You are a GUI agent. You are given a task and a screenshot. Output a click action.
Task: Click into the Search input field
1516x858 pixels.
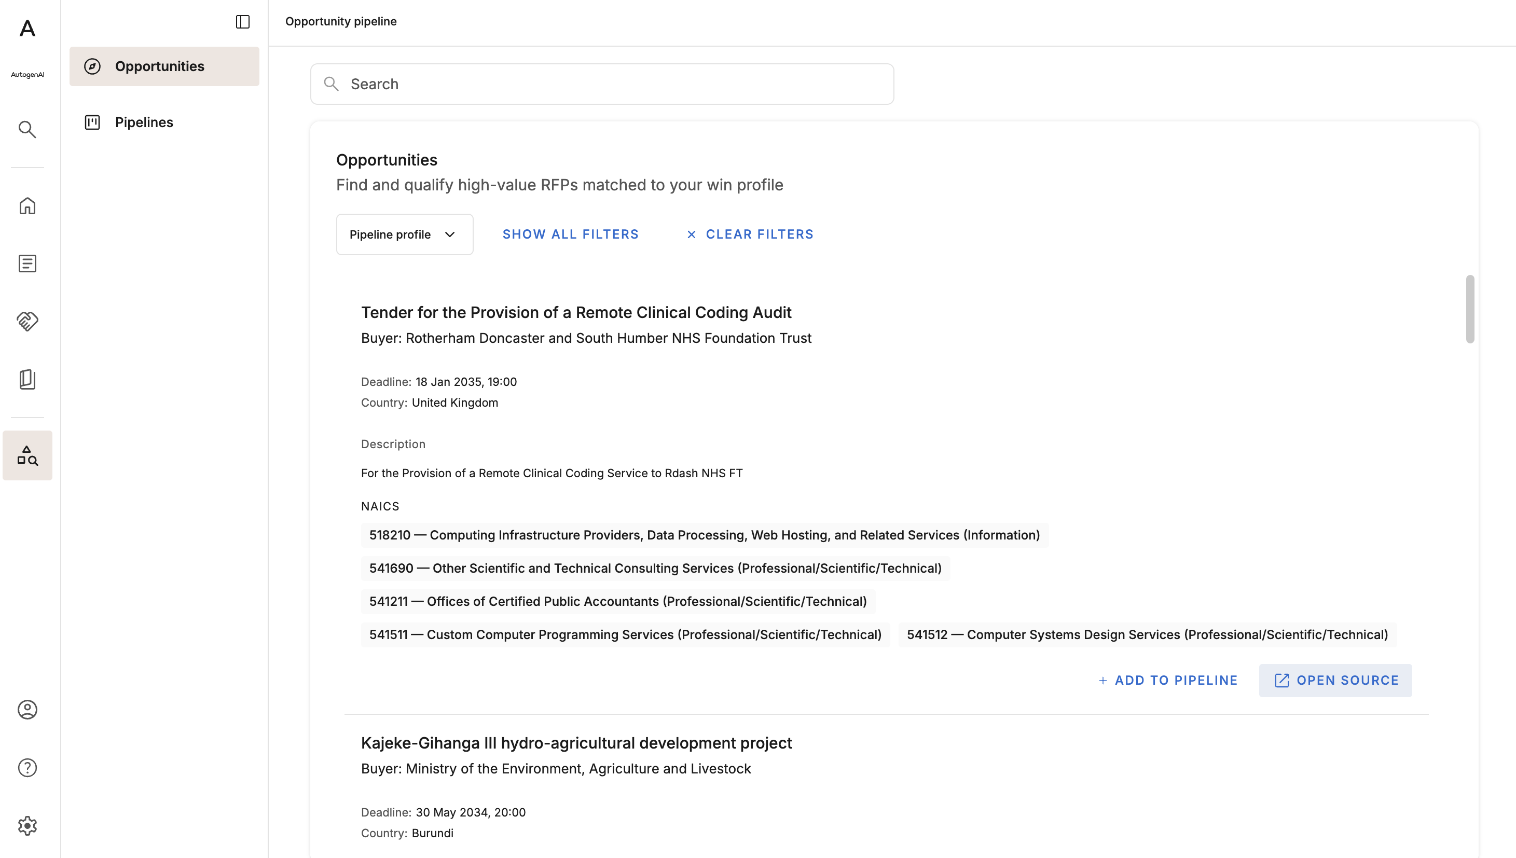[602, 84]
